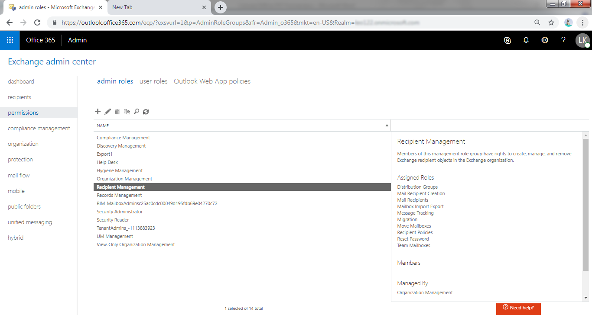Select Export1 role group row
The image size is (592, 315).
tap(242, 154)
